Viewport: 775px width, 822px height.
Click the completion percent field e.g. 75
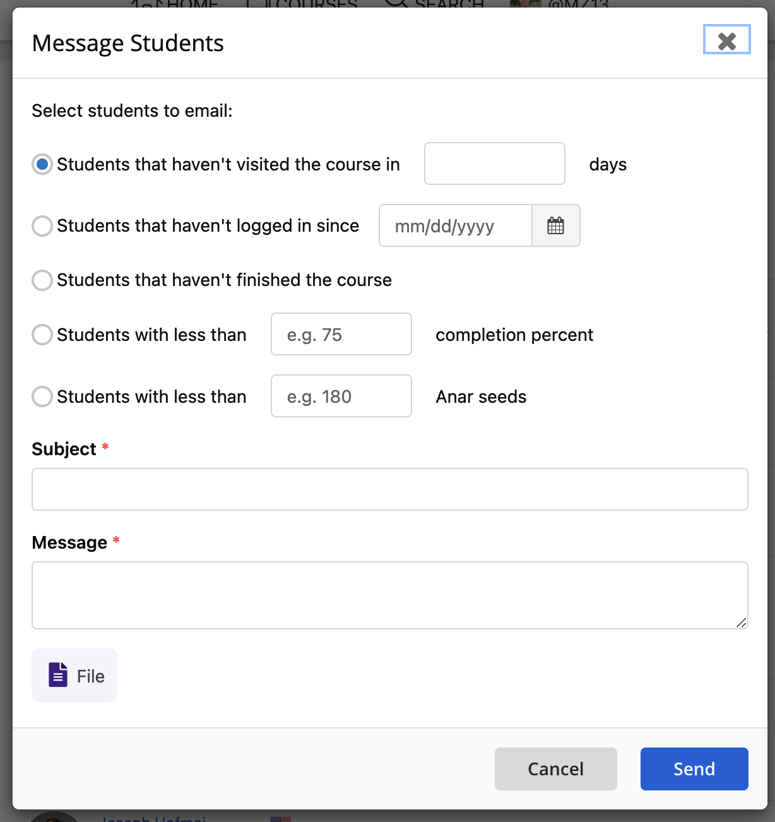click(341, 334)
